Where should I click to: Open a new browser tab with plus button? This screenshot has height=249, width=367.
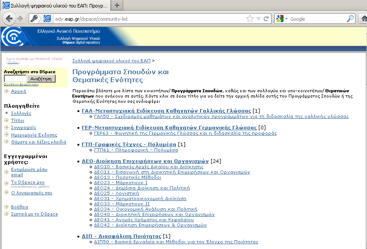(x=117, y=5)
